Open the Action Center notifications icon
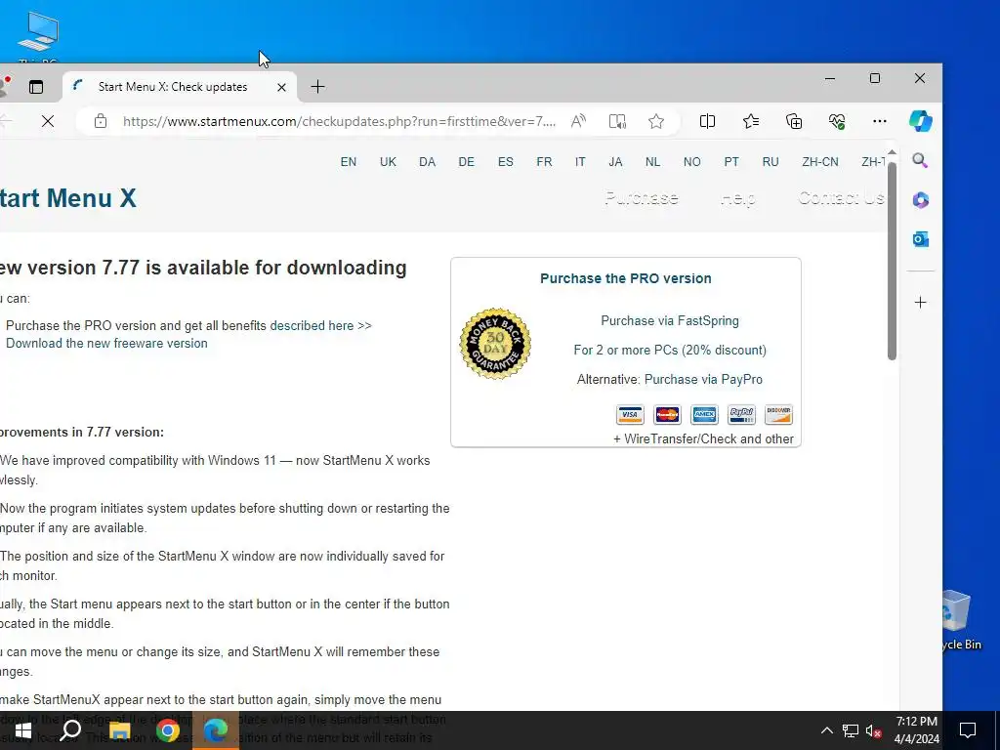 (968, 730)
